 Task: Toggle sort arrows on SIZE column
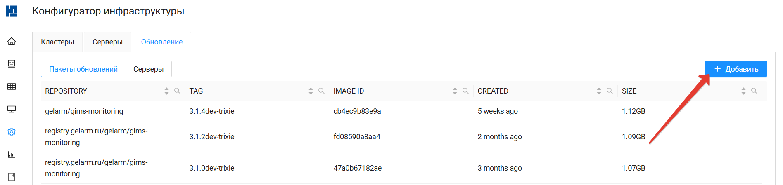click(x=743, y=91)
